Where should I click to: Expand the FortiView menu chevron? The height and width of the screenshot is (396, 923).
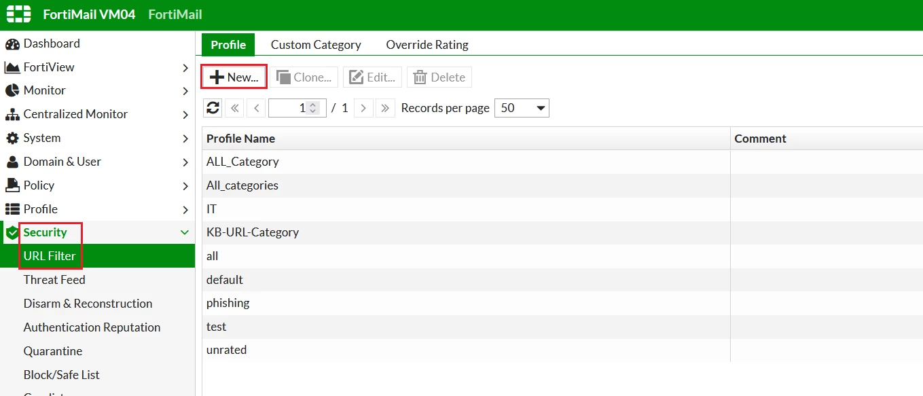pos(185,68)
